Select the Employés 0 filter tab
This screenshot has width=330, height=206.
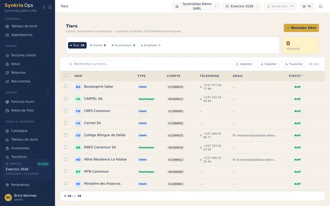[151, 46]
